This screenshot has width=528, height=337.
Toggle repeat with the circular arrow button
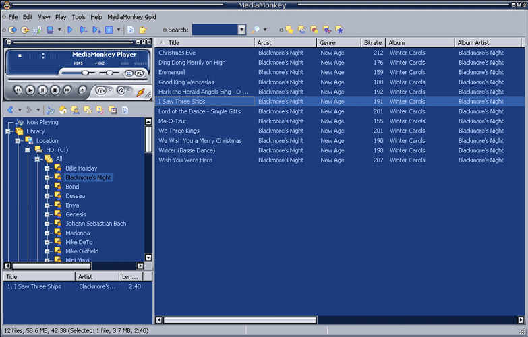[121, 90]
